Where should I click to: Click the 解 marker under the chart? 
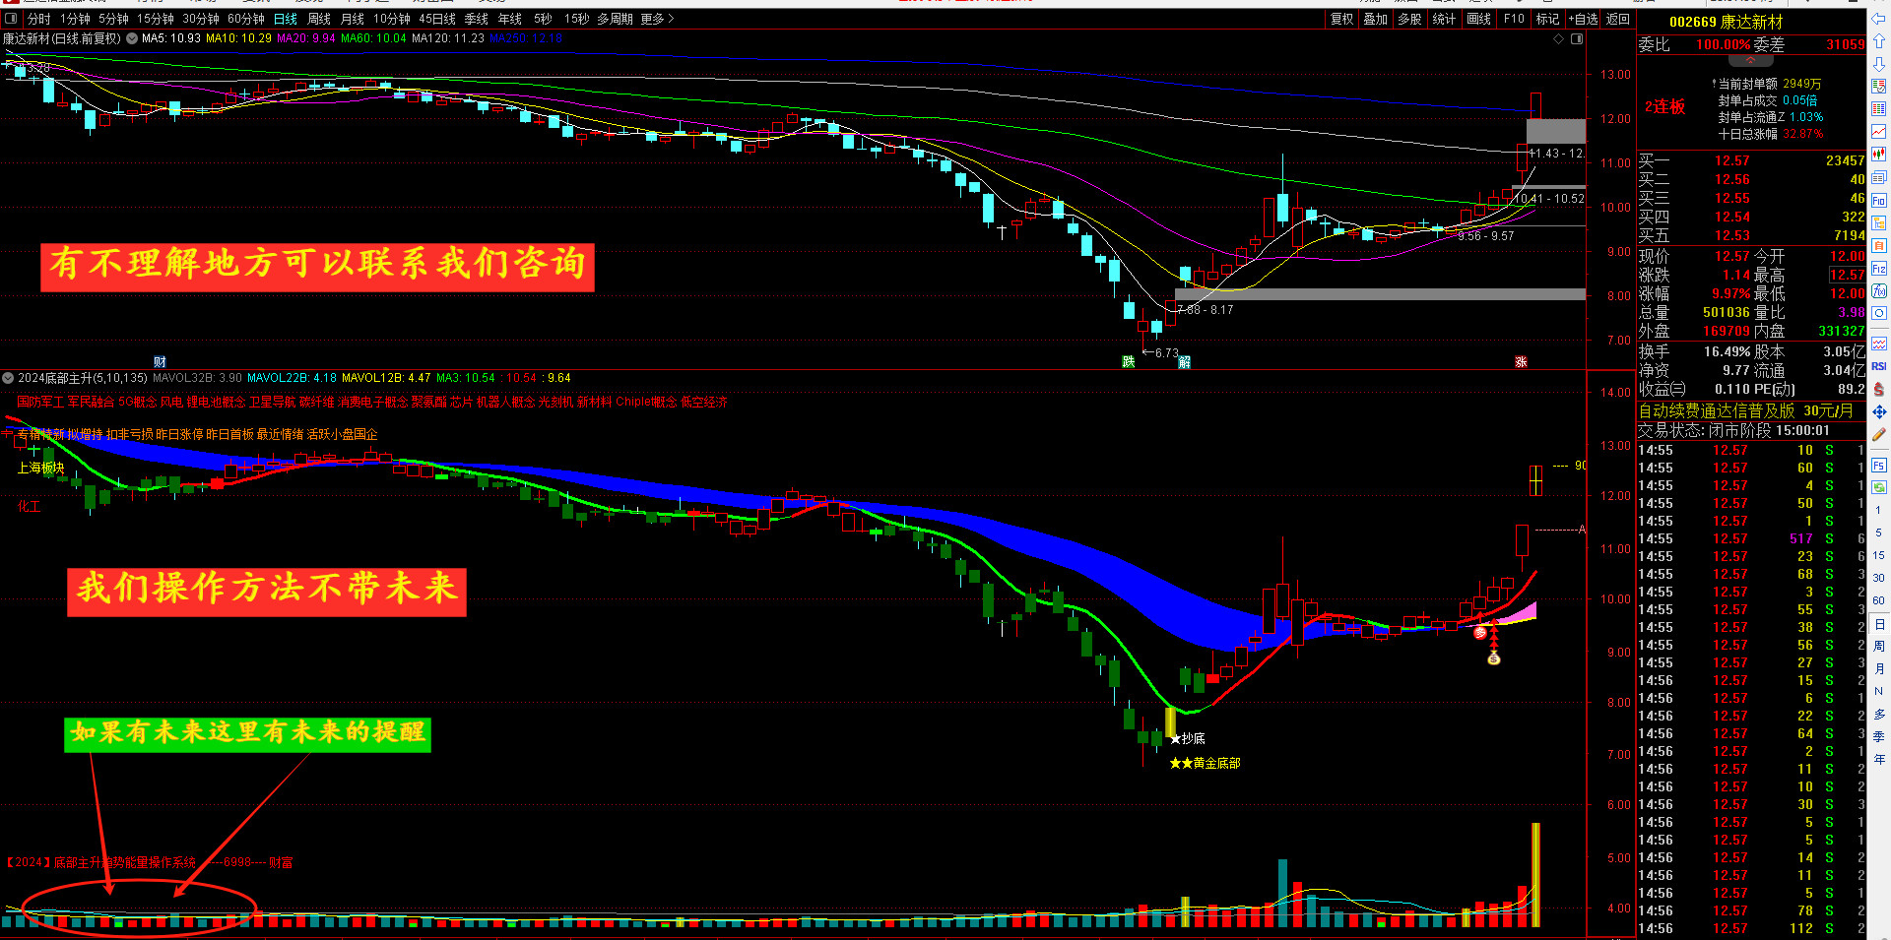(x=1184, y=362)
